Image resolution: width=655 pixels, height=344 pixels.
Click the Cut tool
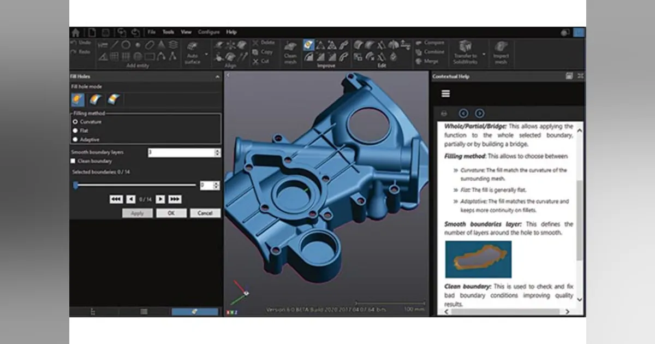coord(261,62)
